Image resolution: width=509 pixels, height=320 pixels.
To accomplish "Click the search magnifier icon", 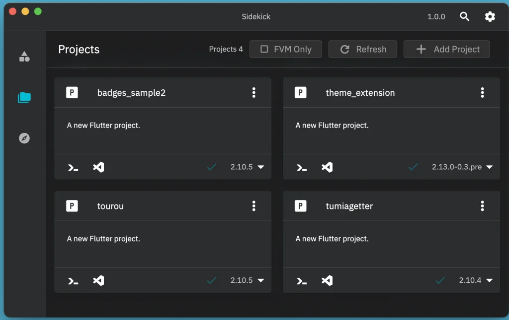I will (x=464, y=17).
